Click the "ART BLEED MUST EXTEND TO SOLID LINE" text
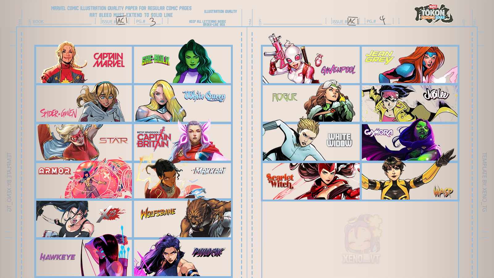494x278 pixels. 131,15
